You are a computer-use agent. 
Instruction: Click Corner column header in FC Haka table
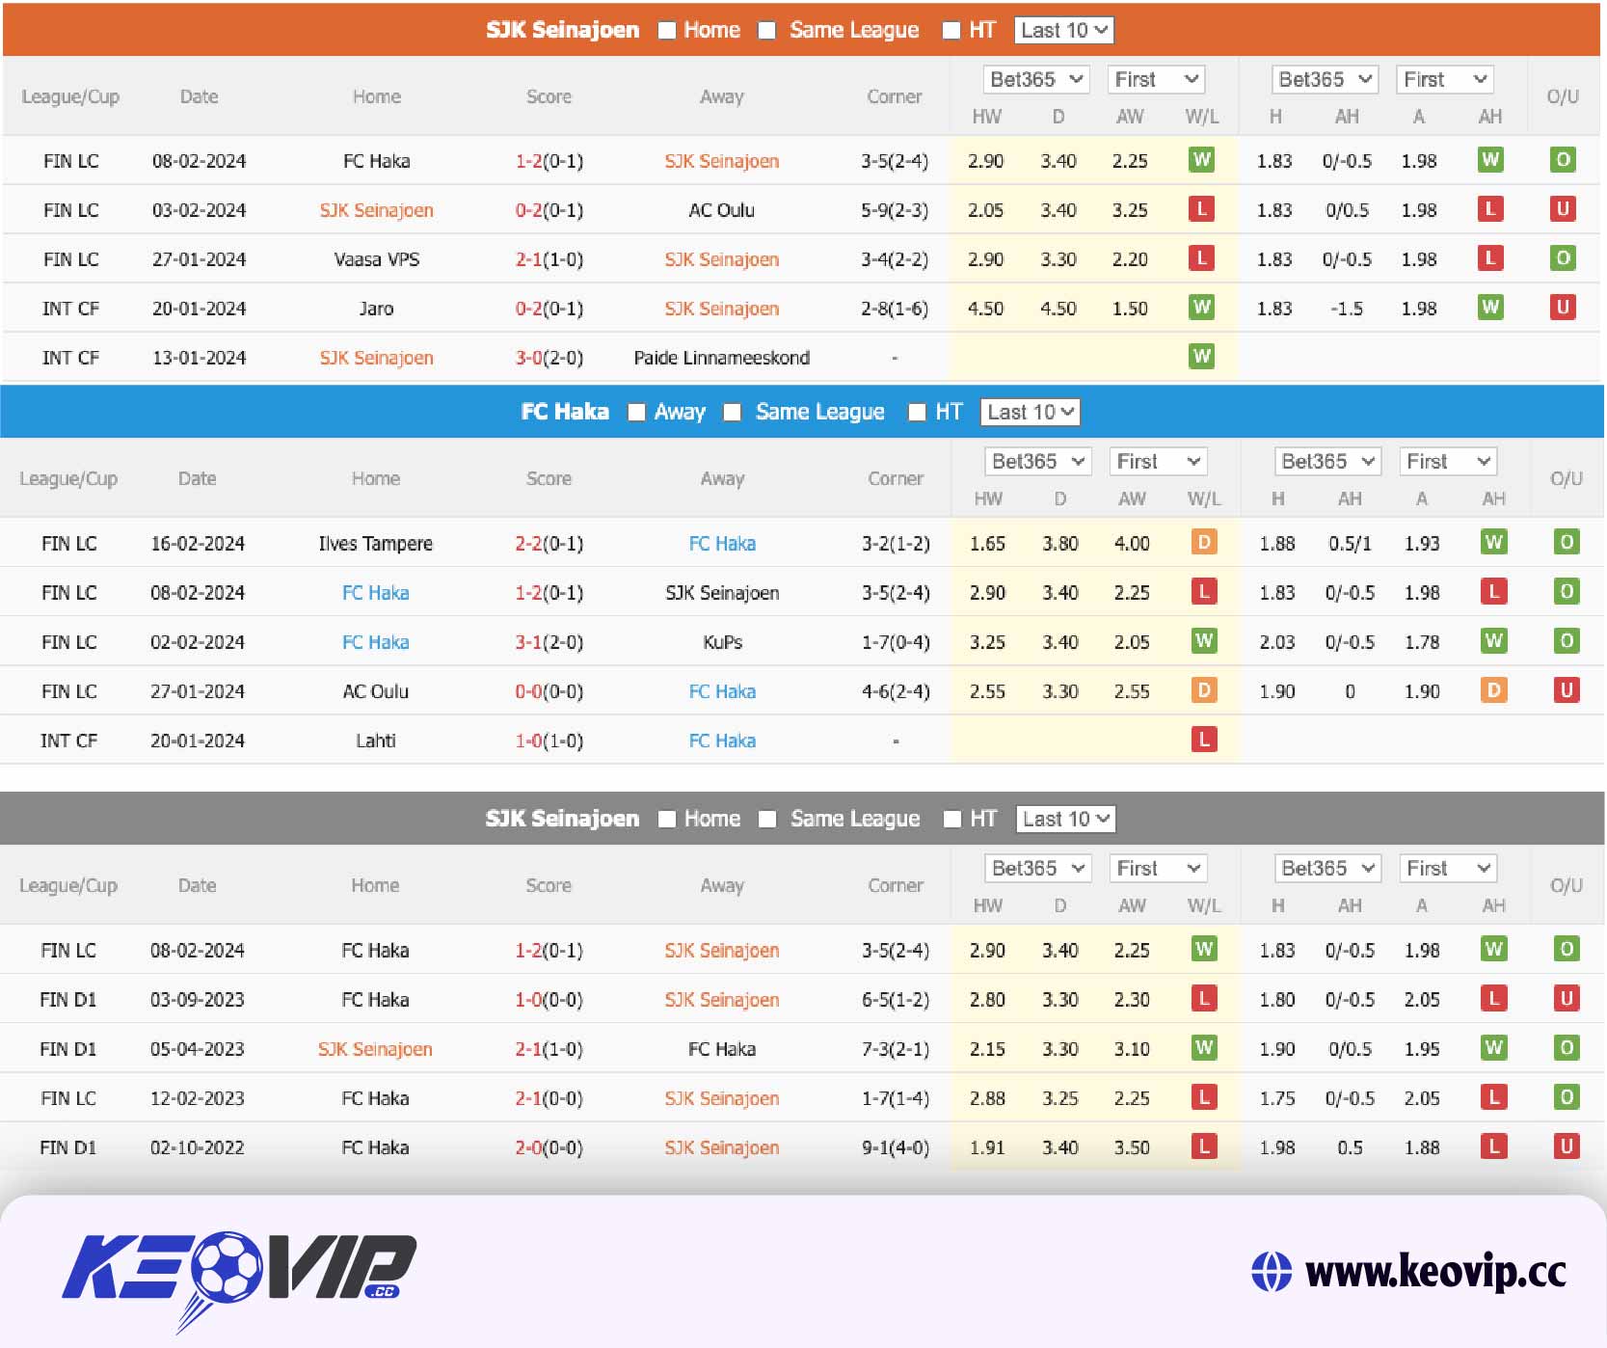tap(895, 478)
